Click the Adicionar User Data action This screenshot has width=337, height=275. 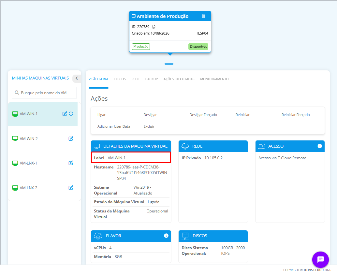114,126
